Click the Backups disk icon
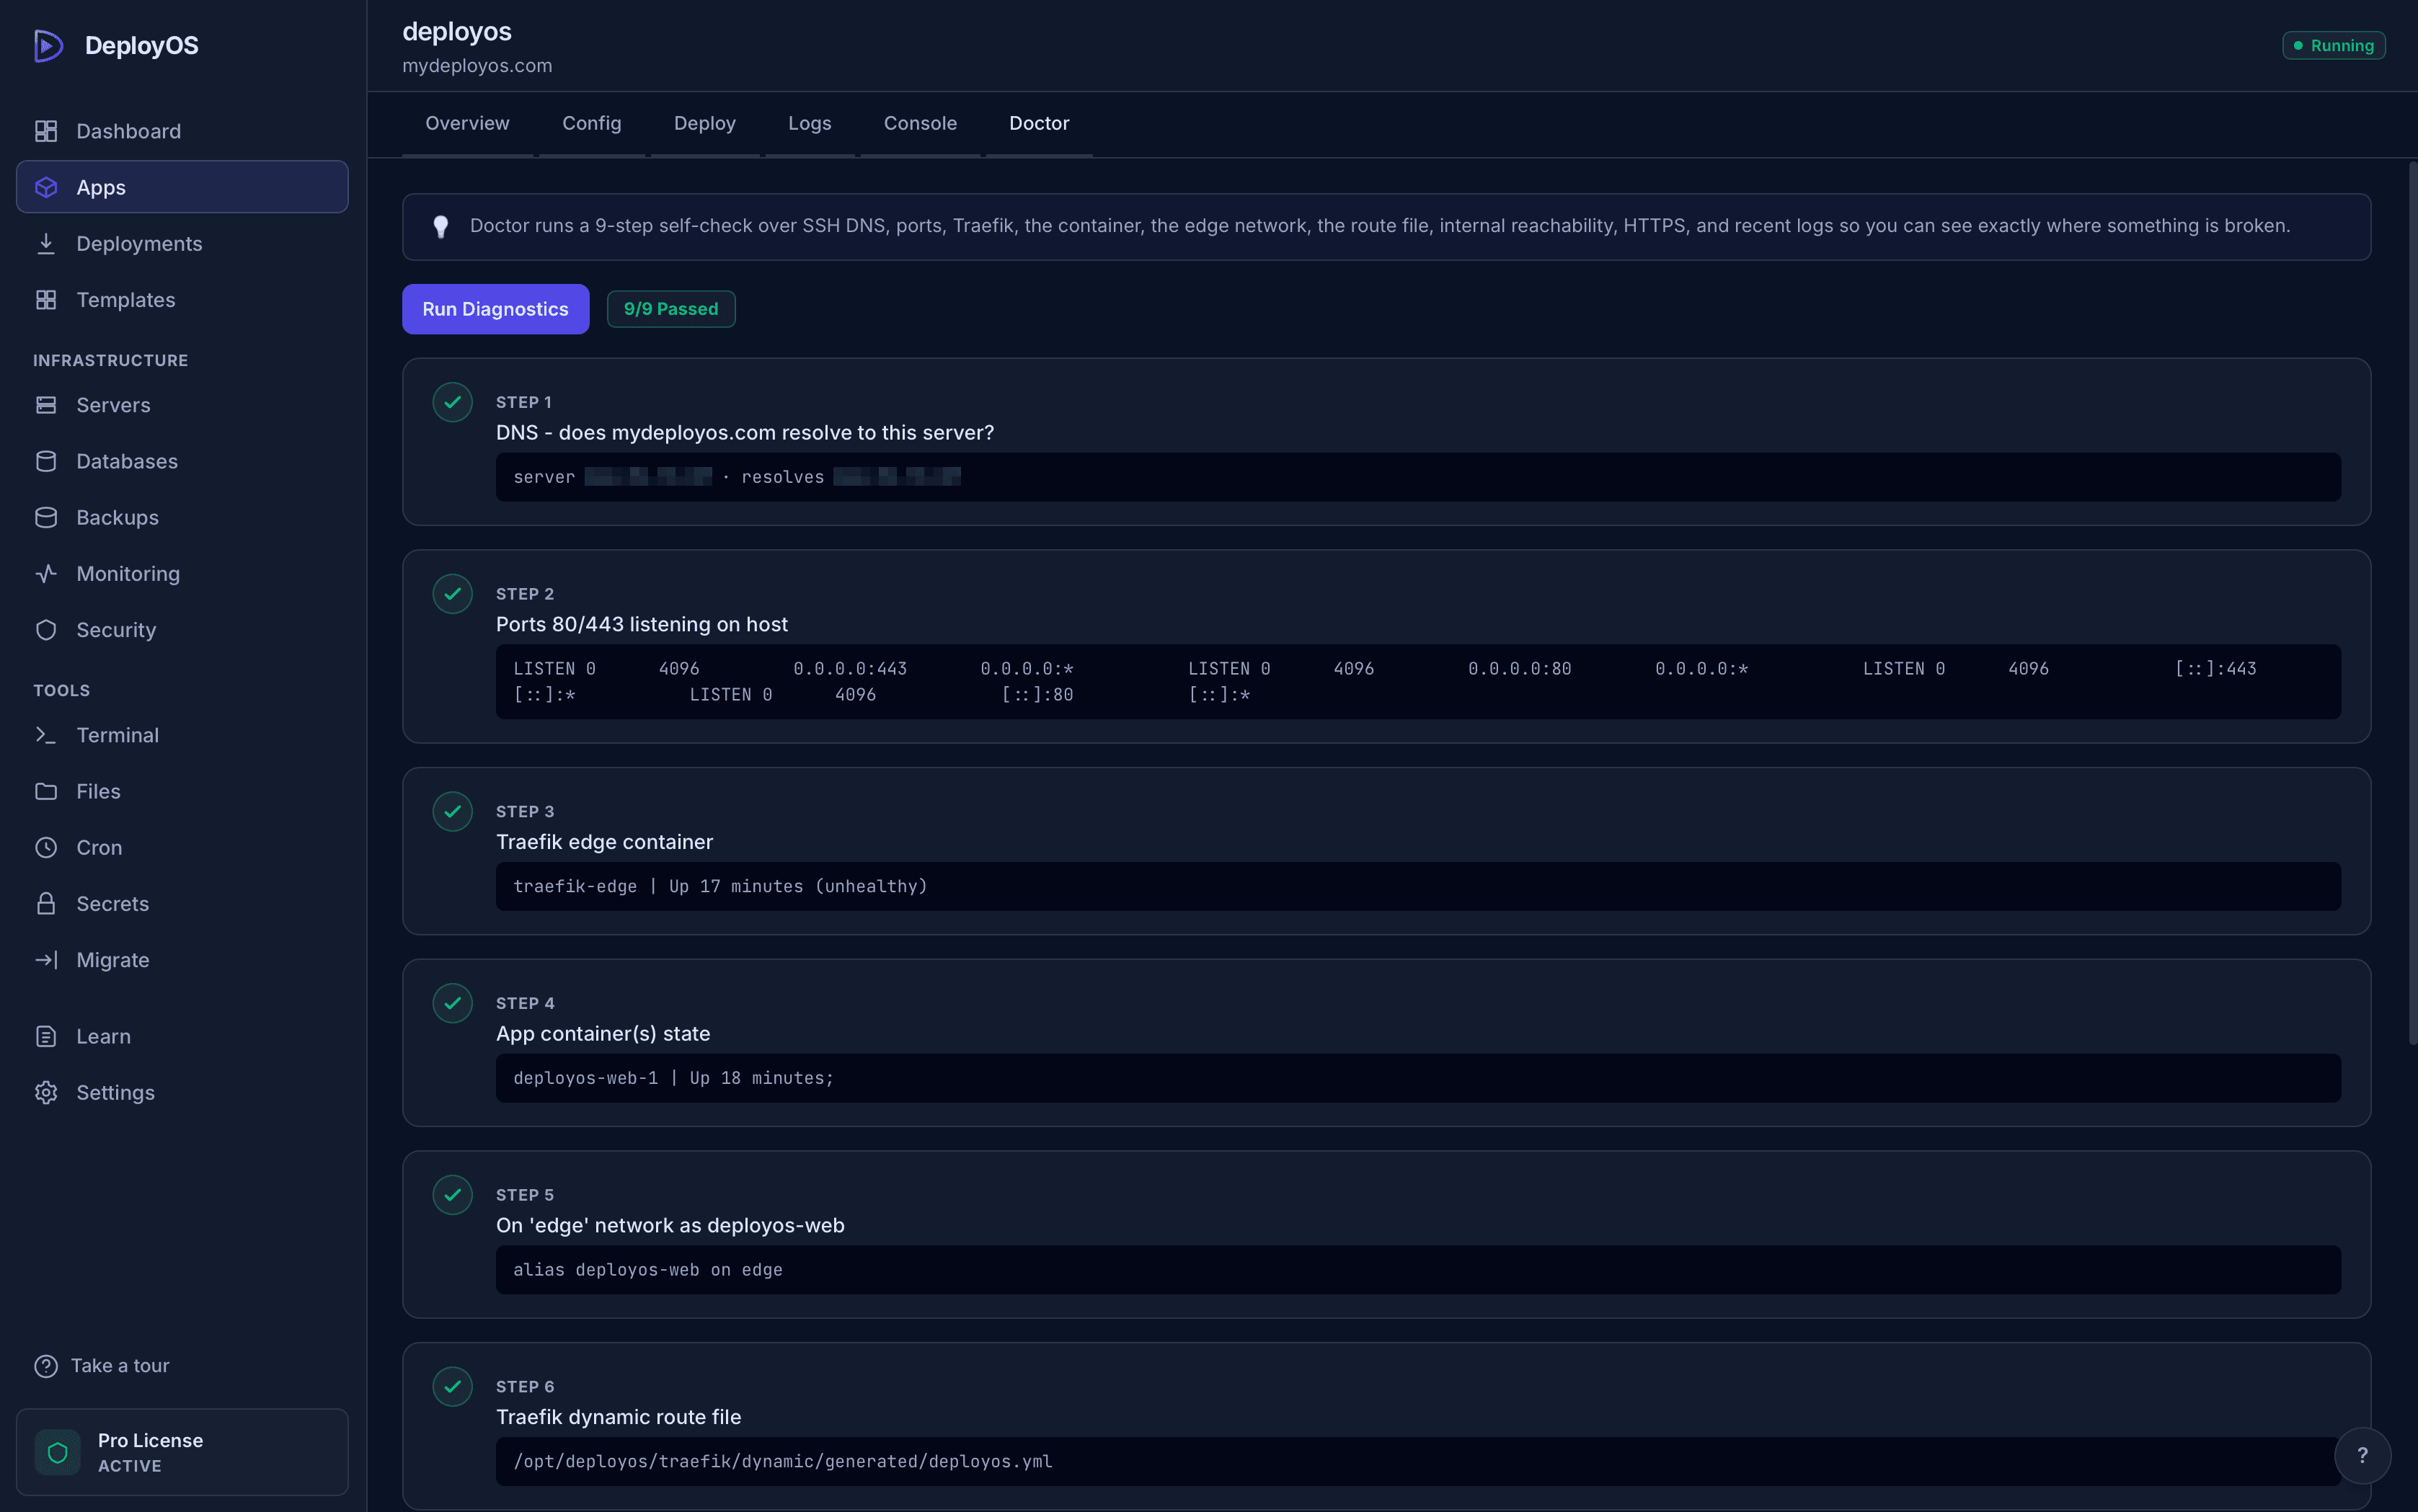2418x1512 pixels. tap(46, 517)
